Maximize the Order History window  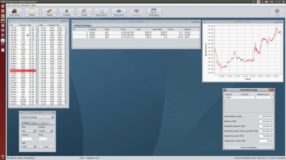(196, 22)
